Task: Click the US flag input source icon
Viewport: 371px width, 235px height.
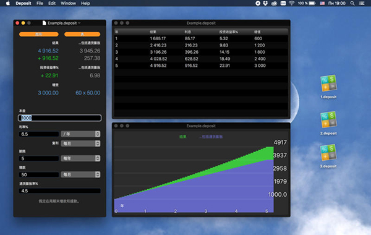Action: [x=322, y=3]
